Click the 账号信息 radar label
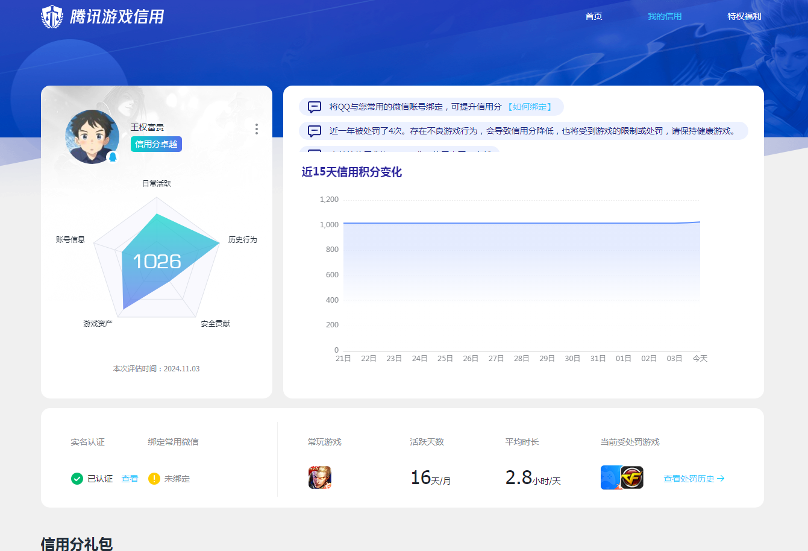The width and height of the screenshot is (808, 551). [x=70, y=239]
